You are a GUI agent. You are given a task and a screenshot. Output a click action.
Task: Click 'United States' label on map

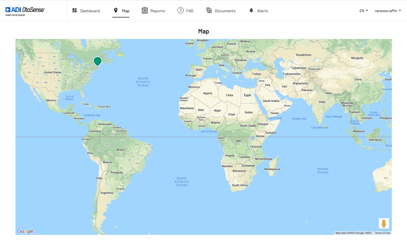point(53,72)
